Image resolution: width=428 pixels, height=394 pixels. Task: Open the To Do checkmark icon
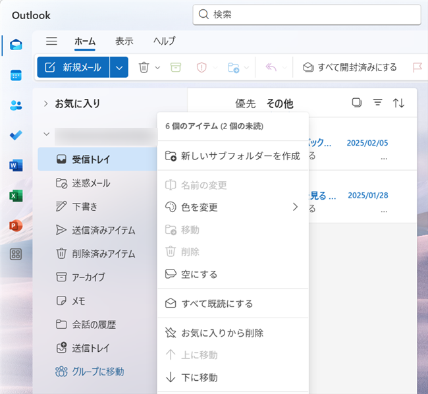click(16, 135)
